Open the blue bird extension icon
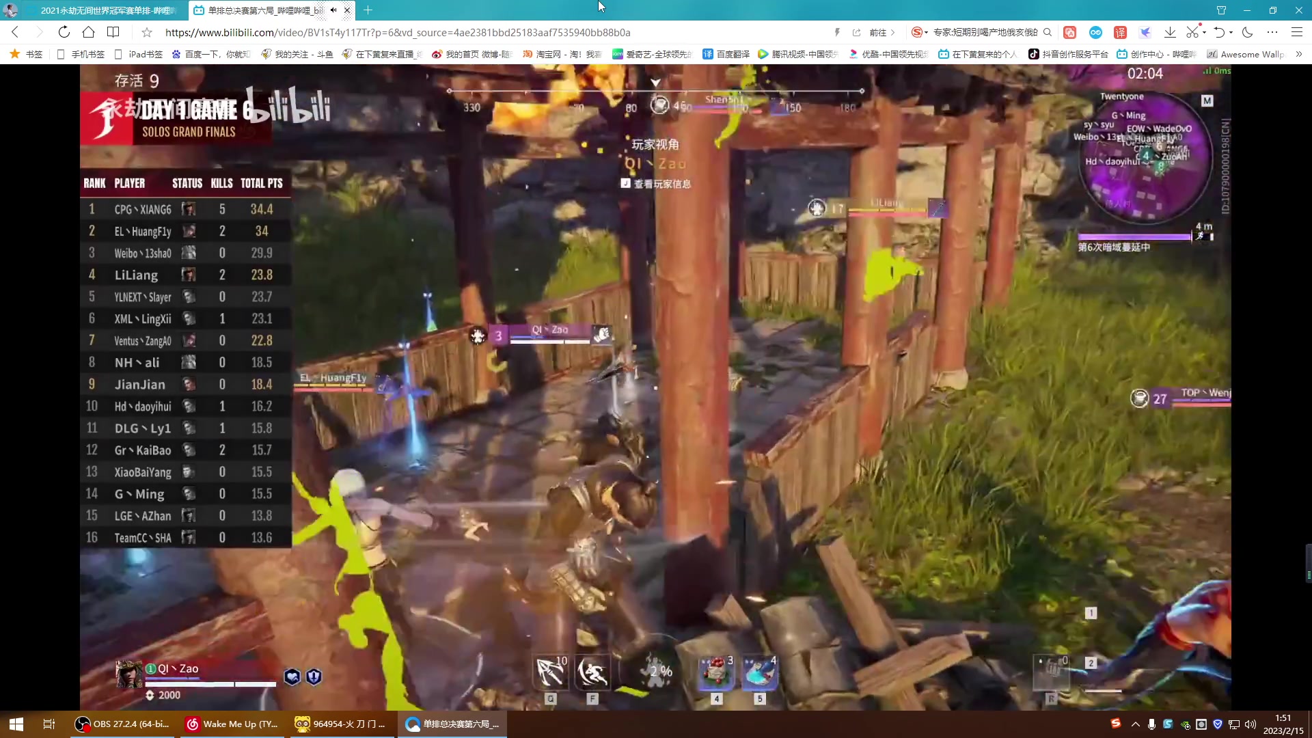The height and width of the screenshot is (738, 1312). point(1145,32)
